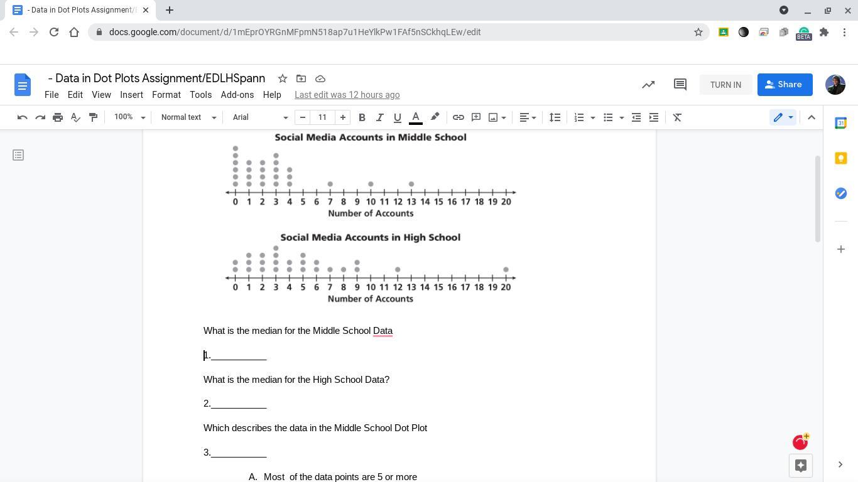Decrease font size with minus button
The width and height of the screenshot is (858, 482).
tap(303, 117)
